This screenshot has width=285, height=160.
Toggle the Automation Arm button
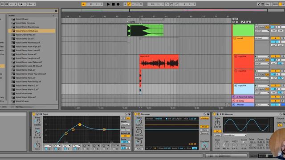129,4
